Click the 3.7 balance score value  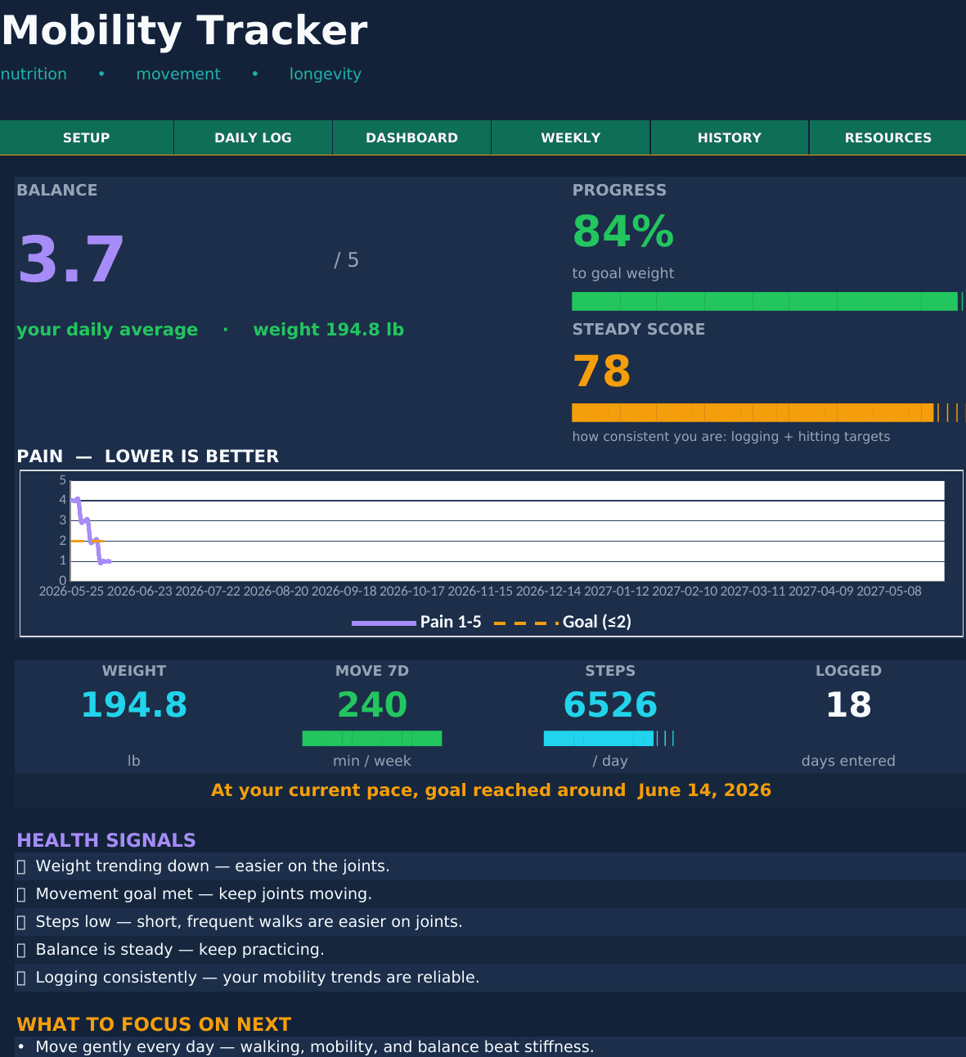pos(71,260)
